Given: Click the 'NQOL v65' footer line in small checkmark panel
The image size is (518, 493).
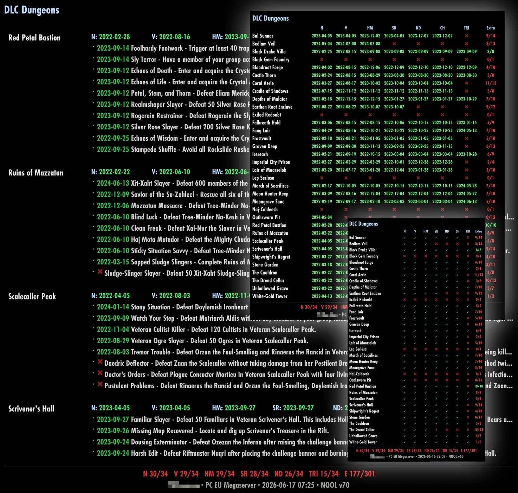Looking at the screenshot, I should click(x=417, y=456).
